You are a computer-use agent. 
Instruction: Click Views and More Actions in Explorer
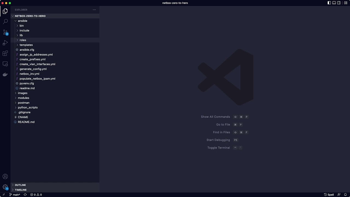94,10
